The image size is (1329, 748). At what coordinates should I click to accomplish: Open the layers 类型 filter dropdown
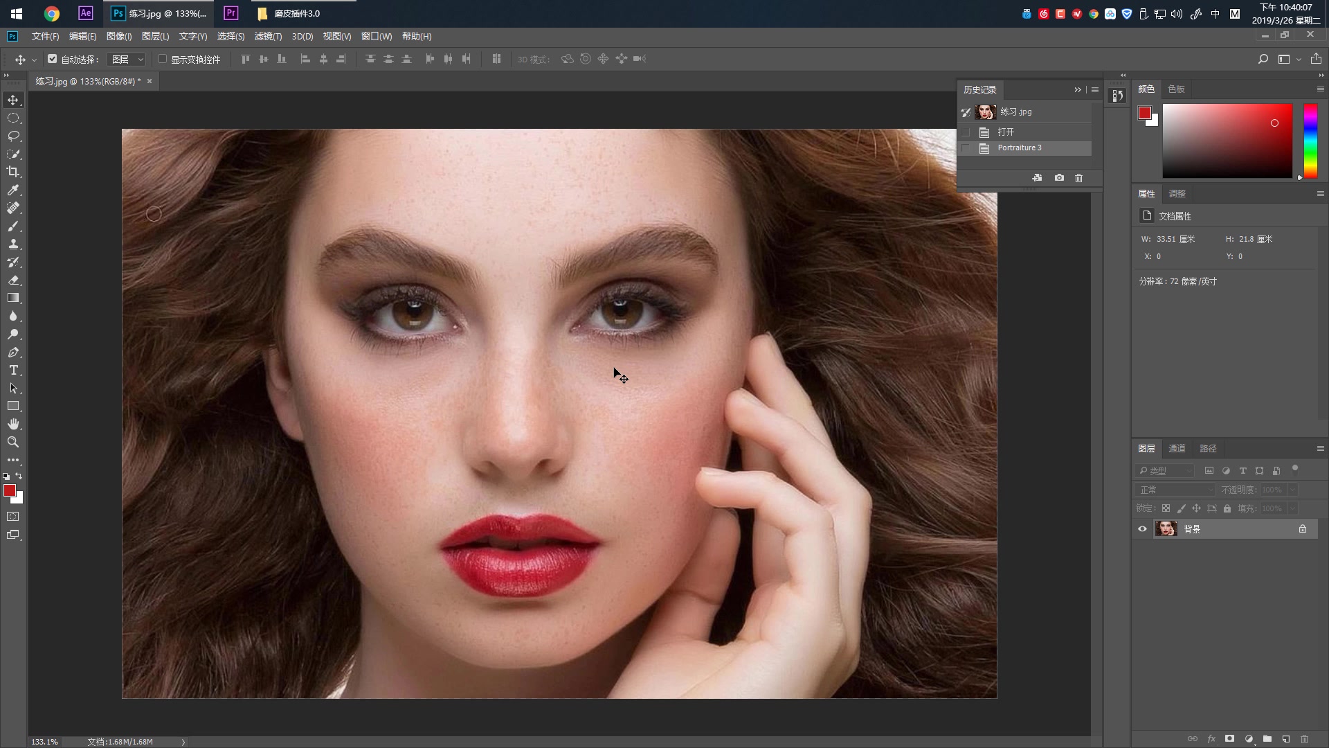[1166, 471]
